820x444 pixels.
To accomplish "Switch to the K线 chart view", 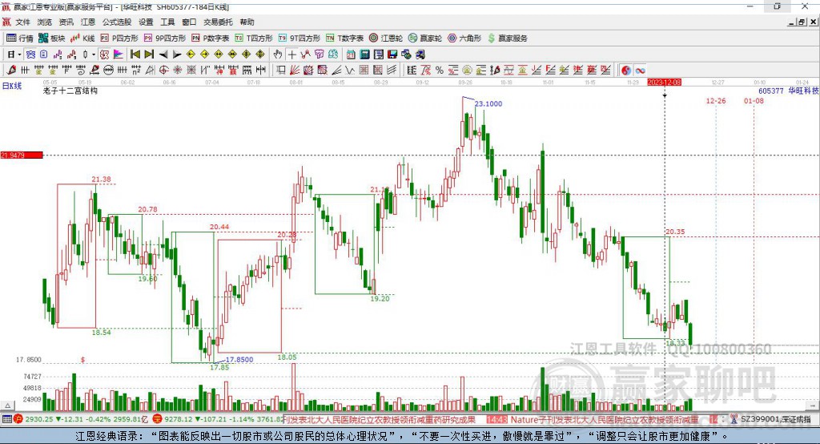I will (82, 38).
